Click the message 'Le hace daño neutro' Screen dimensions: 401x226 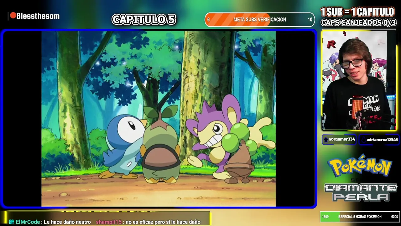[67, 222]
